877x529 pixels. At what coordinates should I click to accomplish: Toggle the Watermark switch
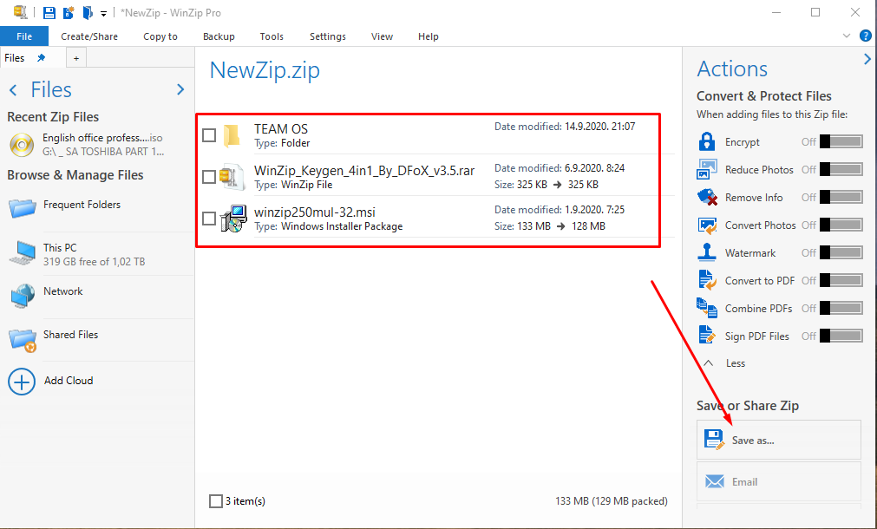click(841, 252)
